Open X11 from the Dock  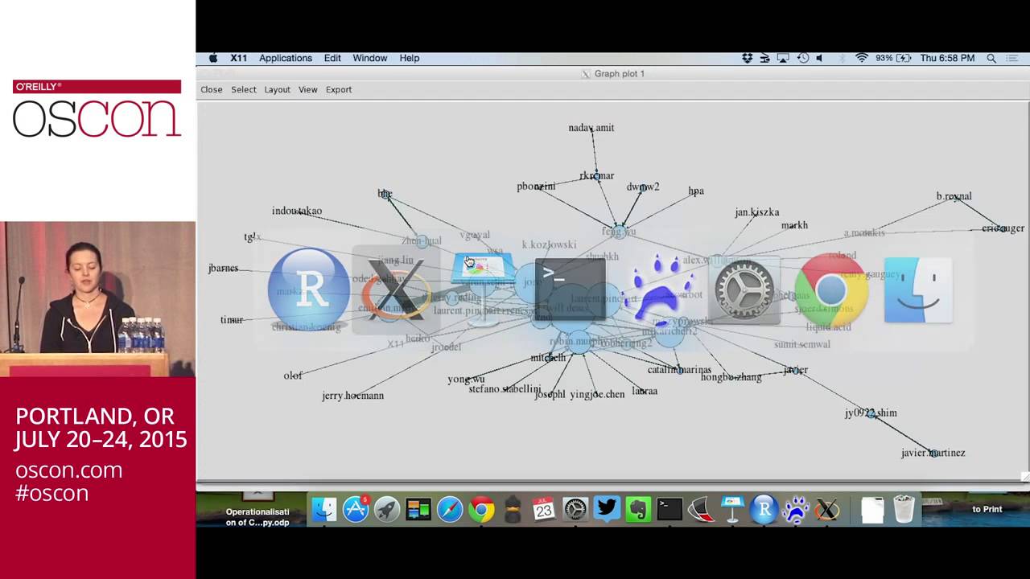pos(826,509)
